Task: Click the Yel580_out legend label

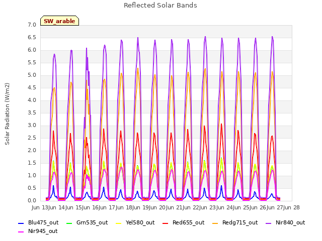Action: click(x=140, y=222)
